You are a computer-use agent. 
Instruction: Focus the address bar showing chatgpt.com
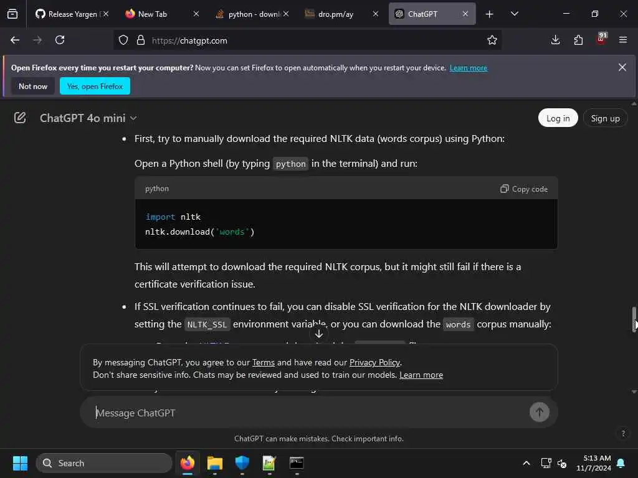[x=309, y=40]
